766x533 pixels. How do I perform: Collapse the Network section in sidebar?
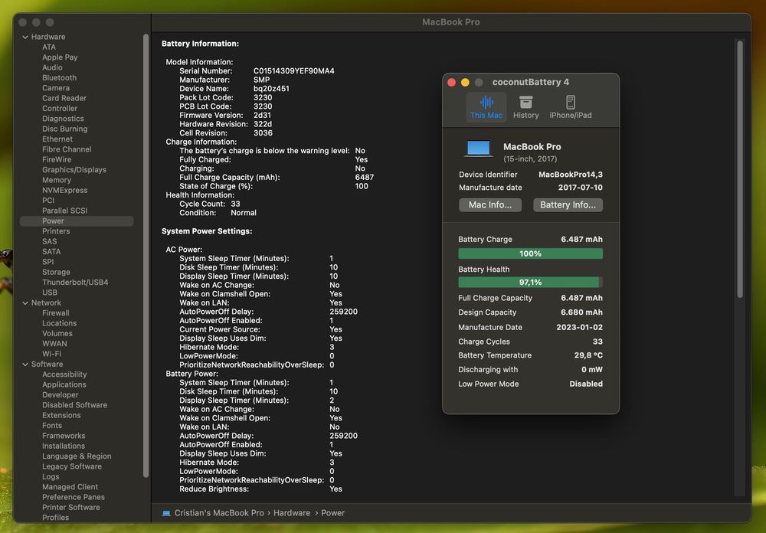(x=25, y=303)
